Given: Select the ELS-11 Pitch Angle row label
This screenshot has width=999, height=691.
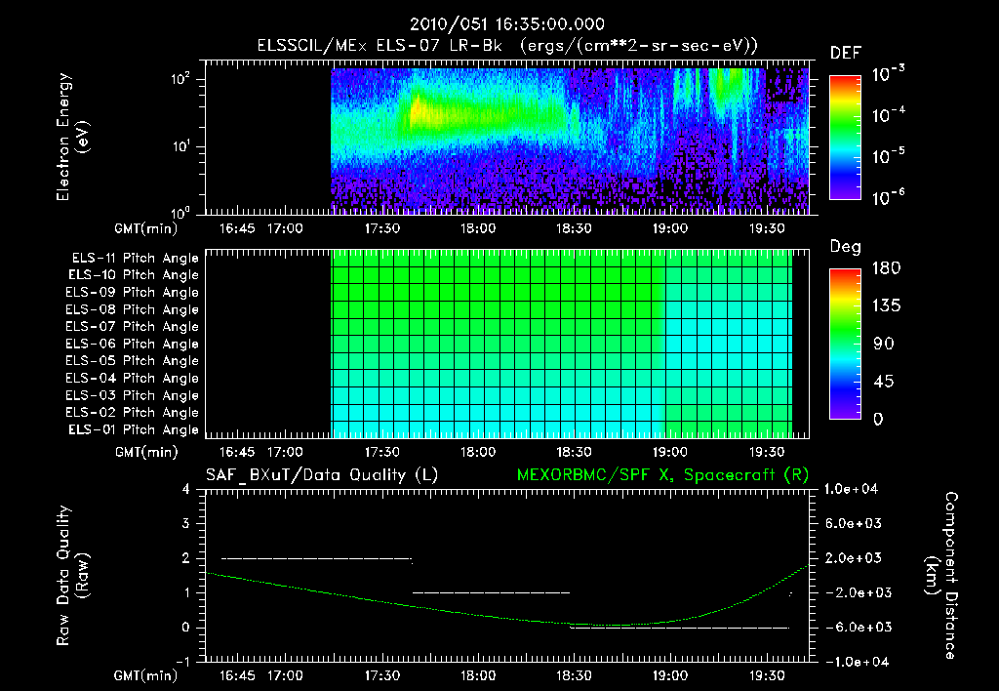Looking at the screenshot, I should [x=135, y=259].
